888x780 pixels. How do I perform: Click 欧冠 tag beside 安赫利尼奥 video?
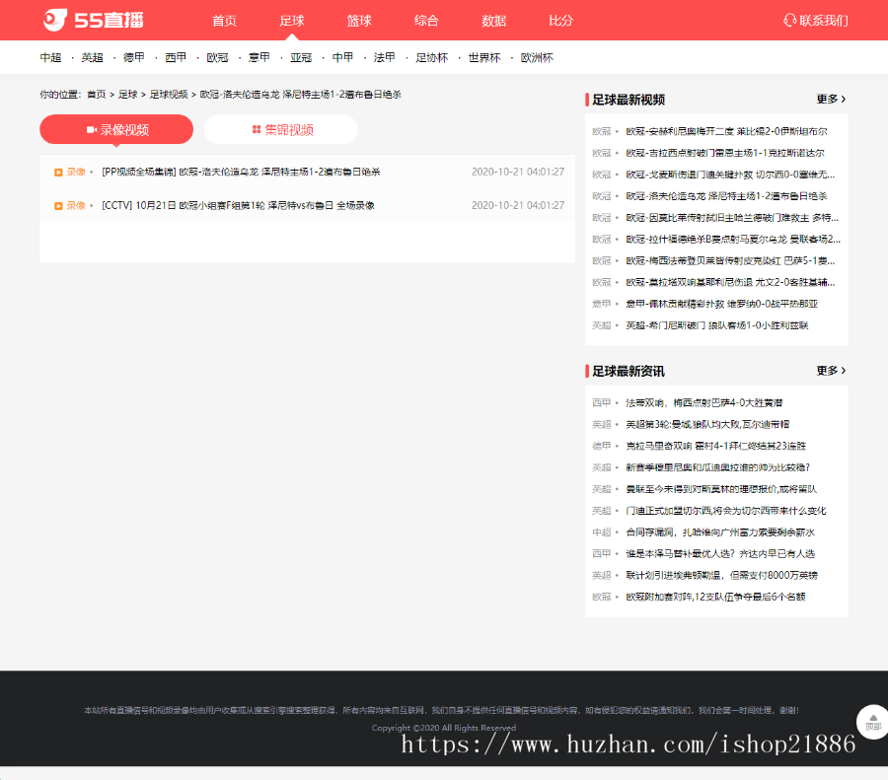point(602,131)
